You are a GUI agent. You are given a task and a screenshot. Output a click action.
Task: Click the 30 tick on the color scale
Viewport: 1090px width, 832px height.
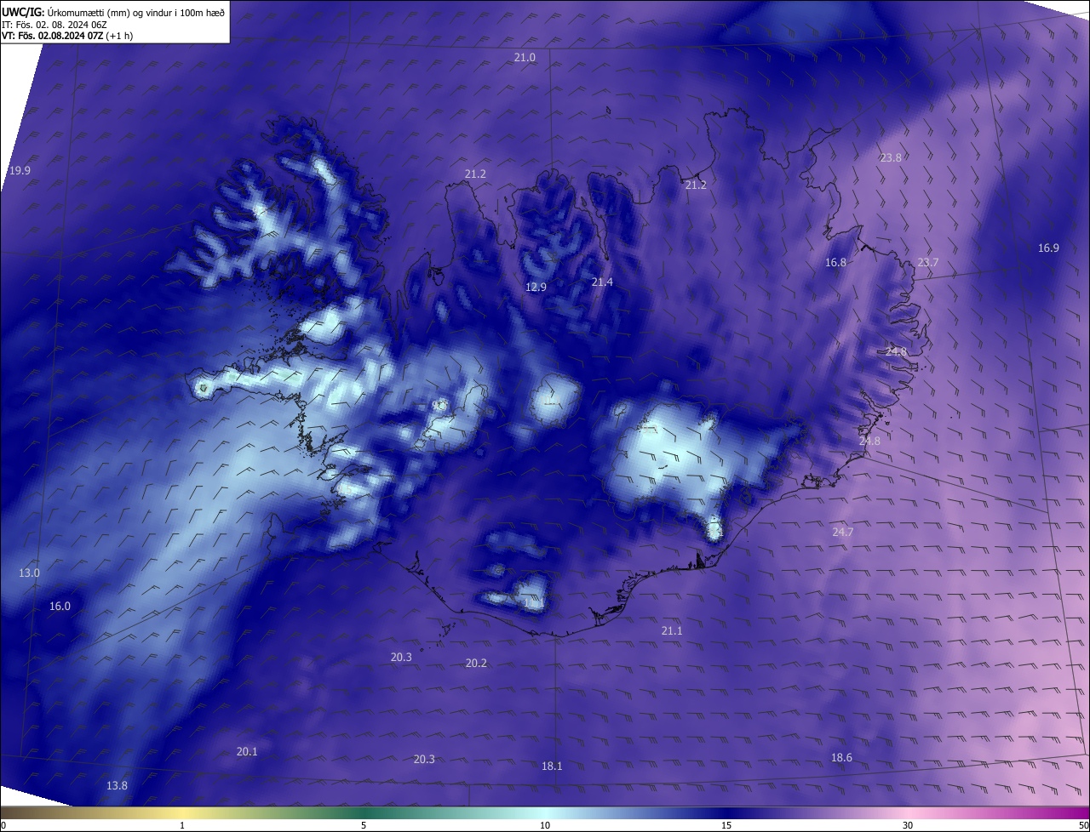click(x=908, y=825)
